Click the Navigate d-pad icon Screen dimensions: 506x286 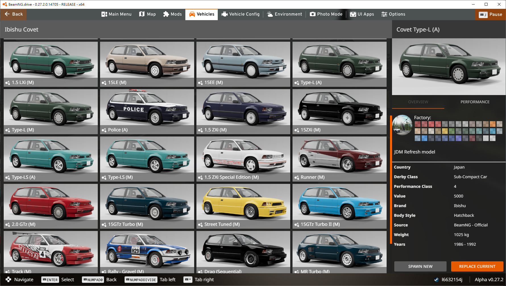point(9,279)
